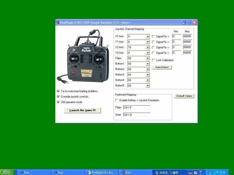This screenshot has height=175, width=234.
Task: Switch to 未命名 - 小畫家 taskbar item
Action: [x=170, y=172]
